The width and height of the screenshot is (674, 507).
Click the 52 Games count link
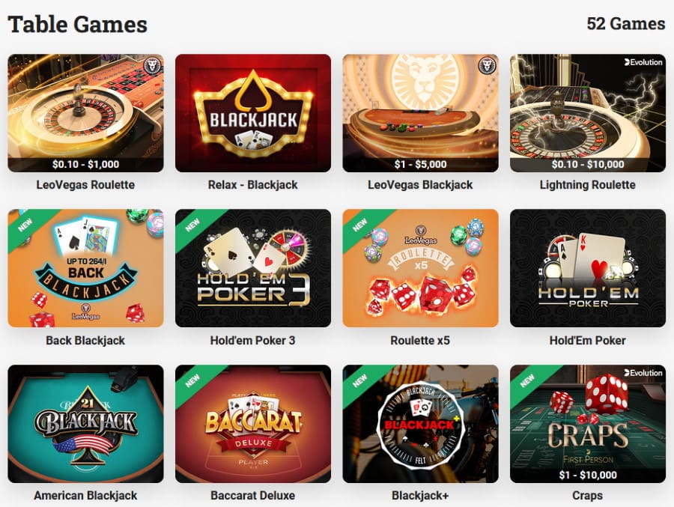point(626,24)
